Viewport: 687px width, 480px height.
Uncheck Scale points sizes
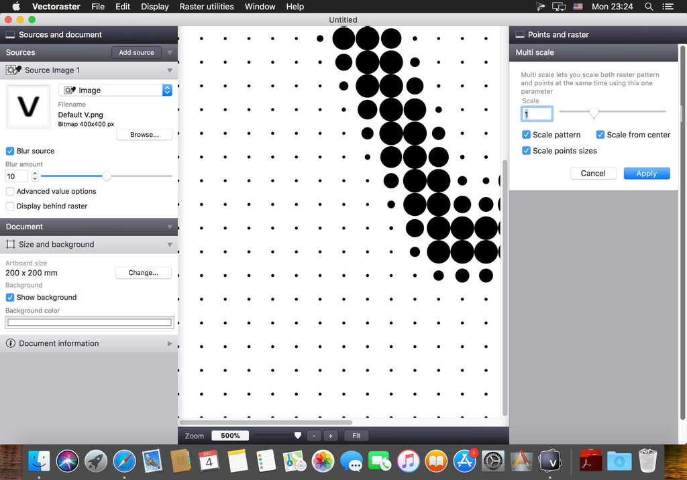pos(526,151)
